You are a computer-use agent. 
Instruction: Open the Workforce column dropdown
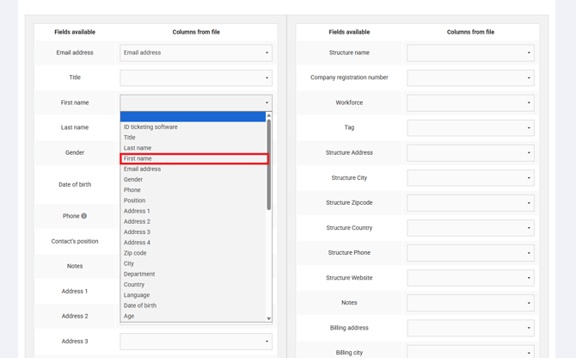(x=470, y=102)
